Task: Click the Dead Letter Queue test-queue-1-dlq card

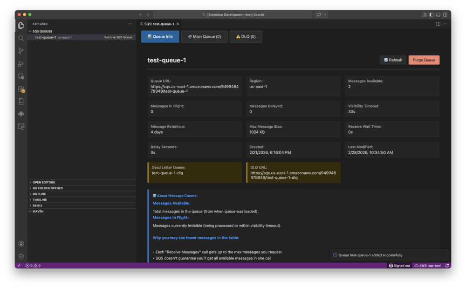Action: pos(195,172)
